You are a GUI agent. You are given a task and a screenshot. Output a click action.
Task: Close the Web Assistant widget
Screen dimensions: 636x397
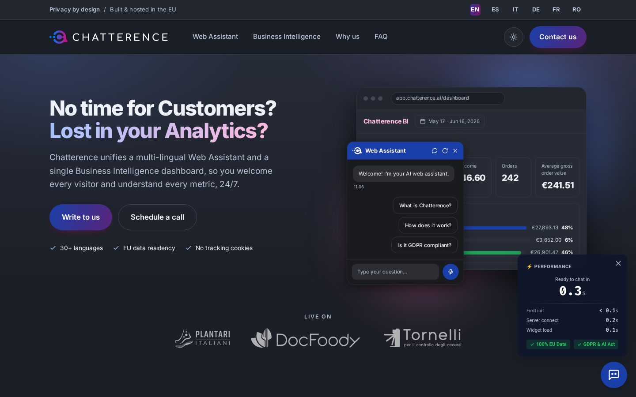point(455,151)
